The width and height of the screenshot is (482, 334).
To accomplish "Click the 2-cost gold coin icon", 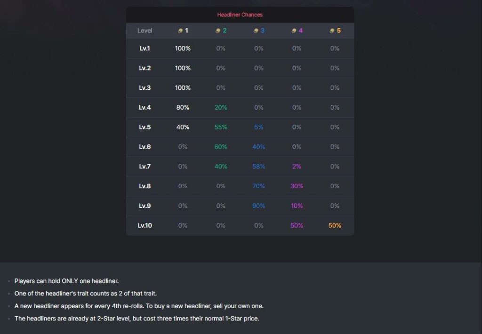I will tap(218, 31).
